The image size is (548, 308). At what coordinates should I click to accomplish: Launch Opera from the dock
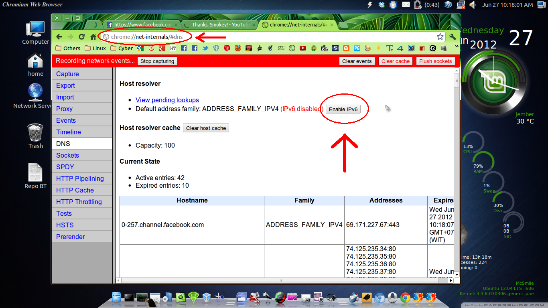coord(392,298)
